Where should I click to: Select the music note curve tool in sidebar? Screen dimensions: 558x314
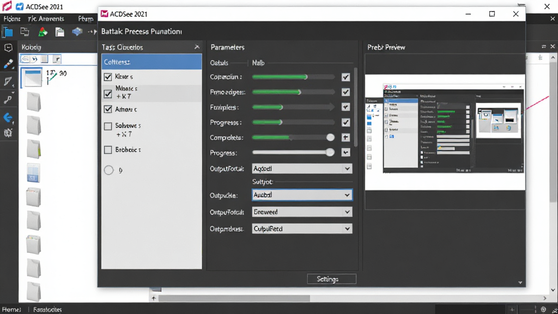coord(8,99)
